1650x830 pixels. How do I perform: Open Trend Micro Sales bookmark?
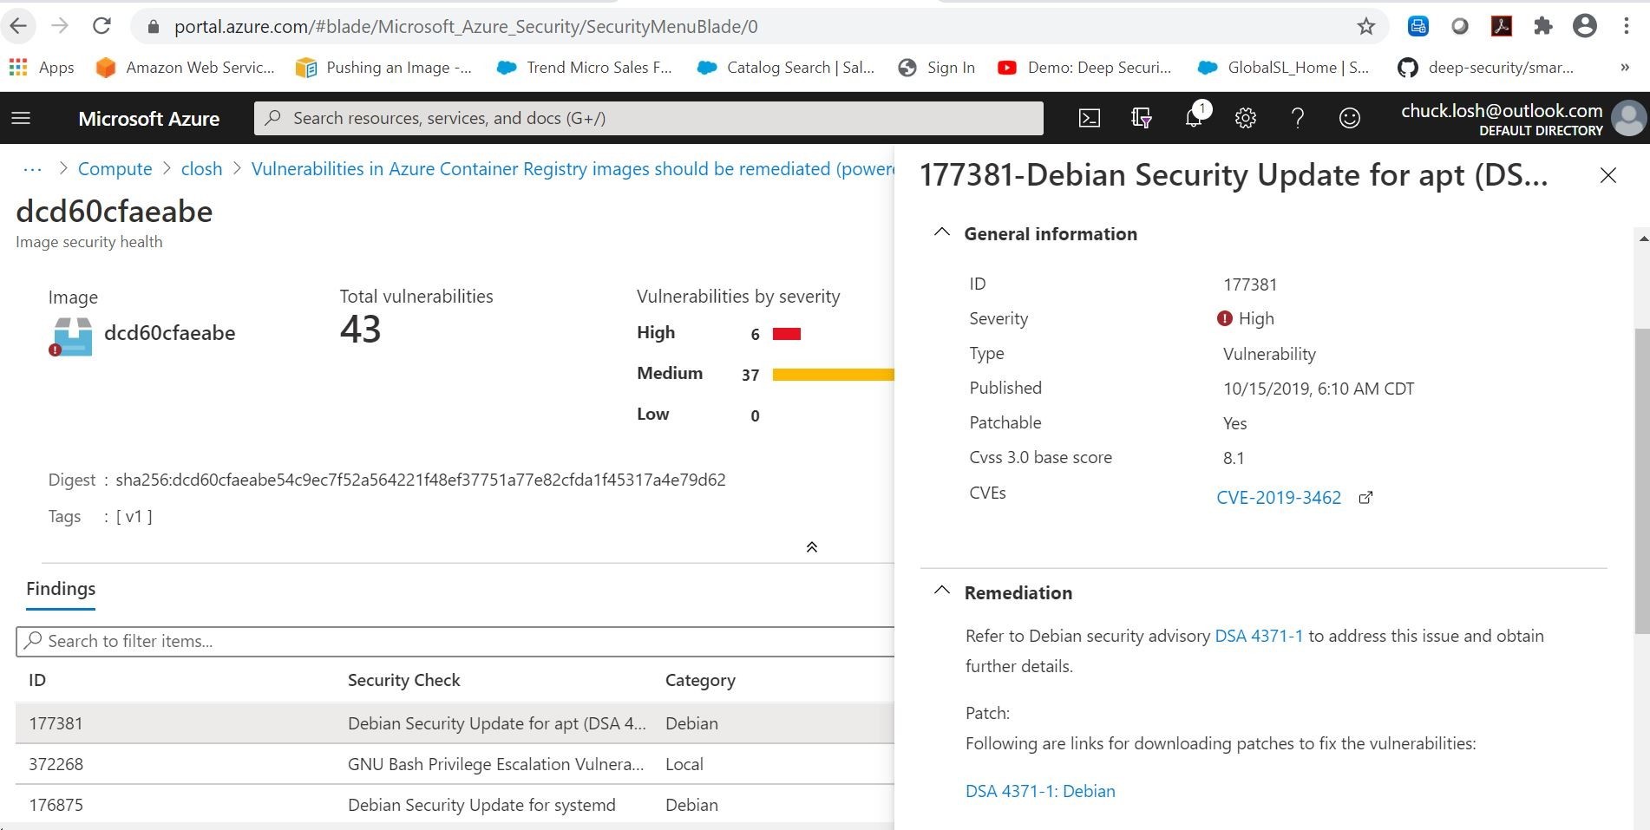pos(584,68)
